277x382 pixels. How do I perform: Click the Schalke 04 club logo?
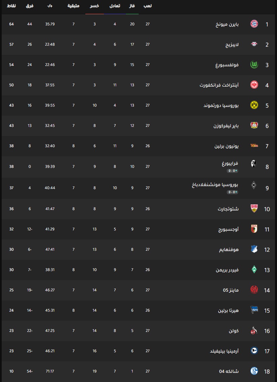point(254,371)
